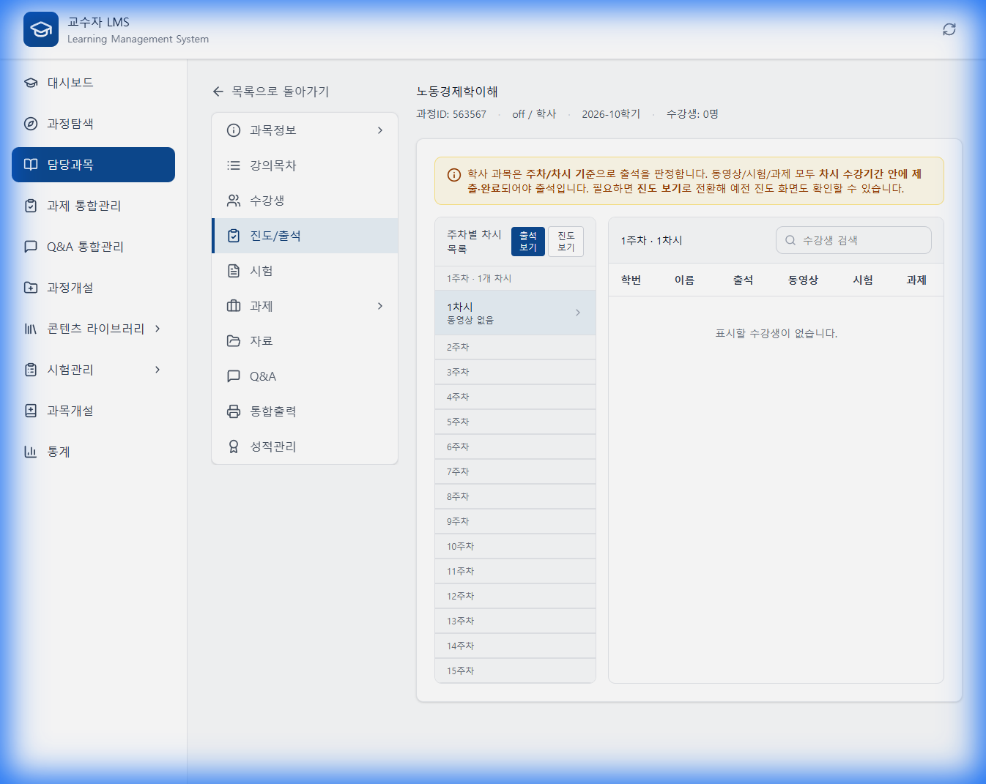Click the graduation cap logo icon

click(x=40, y=29)
